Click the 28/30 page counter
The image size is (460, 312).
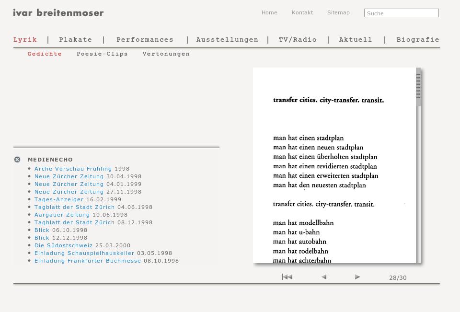[398, 277]
